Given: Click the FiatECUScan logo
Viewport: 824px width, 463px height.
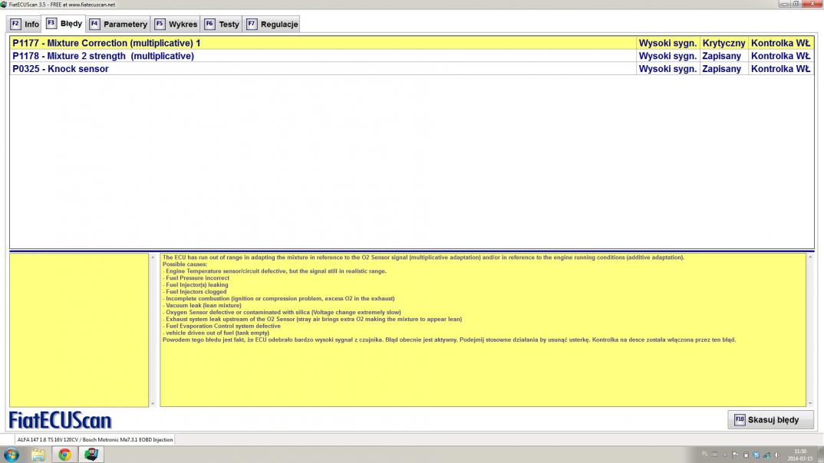Looking at the screenshot, I should point(61,421).
